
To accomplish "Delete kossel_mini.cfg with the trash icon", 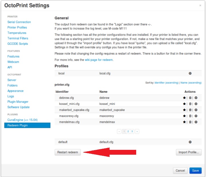I will pyautogui.click(x=190, y=104).
